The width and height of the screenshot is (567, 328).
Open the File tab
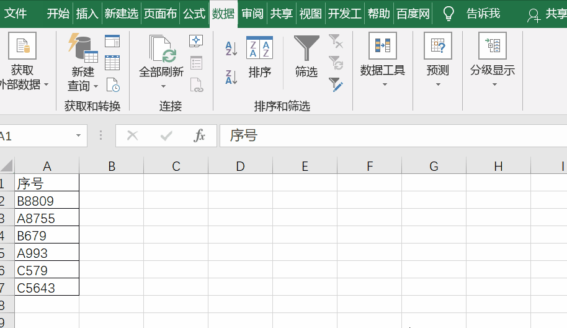[x=15, y=14]
